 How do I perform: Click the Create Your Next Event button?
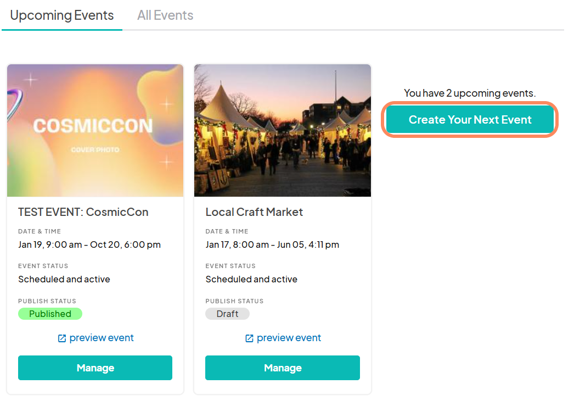(x=470, y=120)
